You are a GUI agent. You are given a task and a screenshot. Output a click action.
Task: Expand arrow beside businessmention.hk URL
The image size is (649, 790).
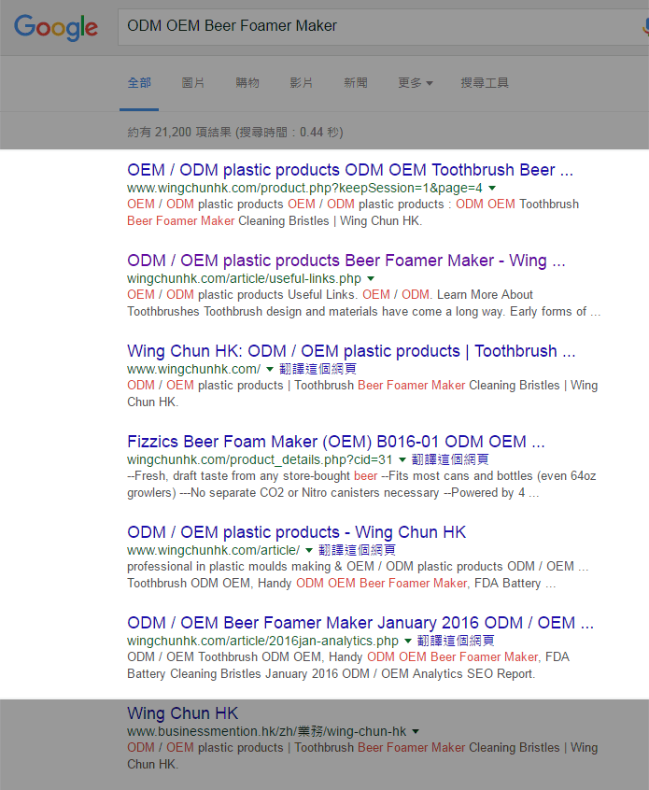(x=416, y=731)
